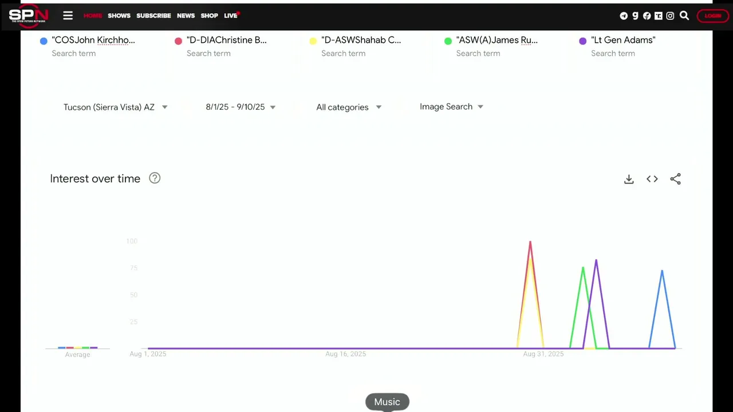Viewport: 733px width, 412px height.
Task: Open the hamburger menu
Action: tap(68, 15)
